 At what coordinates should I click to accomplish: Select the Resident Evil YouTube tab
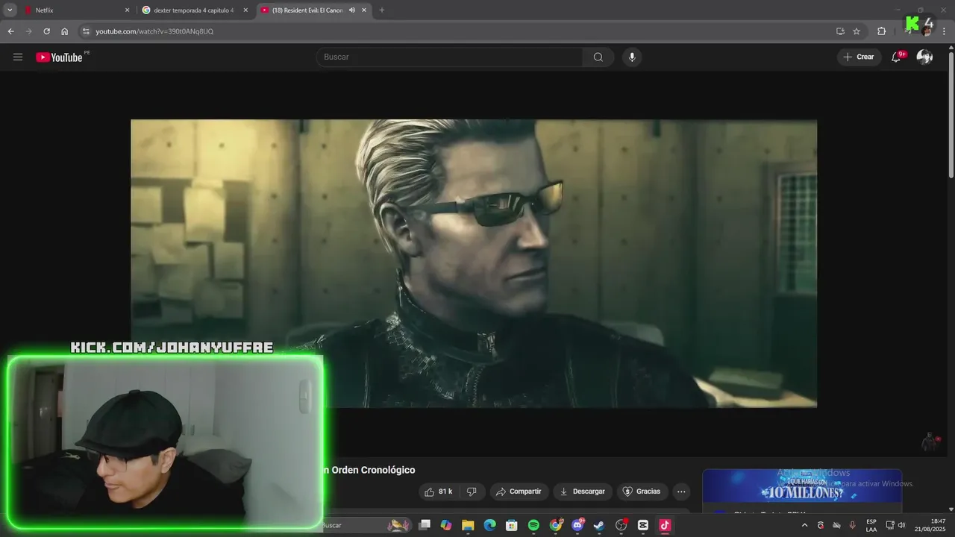point(313,10)
